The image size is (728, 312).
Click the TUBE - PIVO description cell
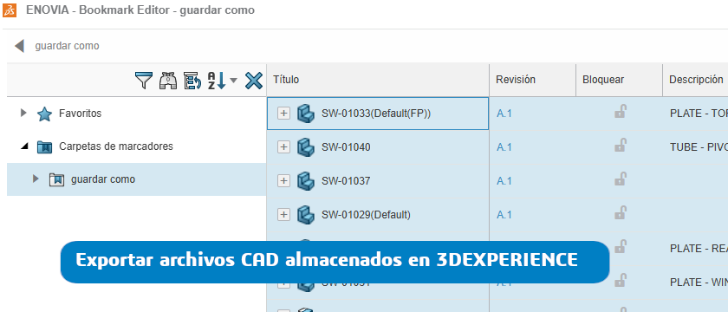coord(695,147)
